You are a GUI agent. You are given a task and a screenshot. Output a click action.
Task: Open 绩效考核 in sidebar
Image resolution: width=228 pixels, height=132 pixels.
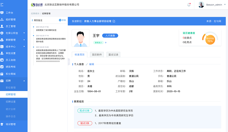[11, 67]
